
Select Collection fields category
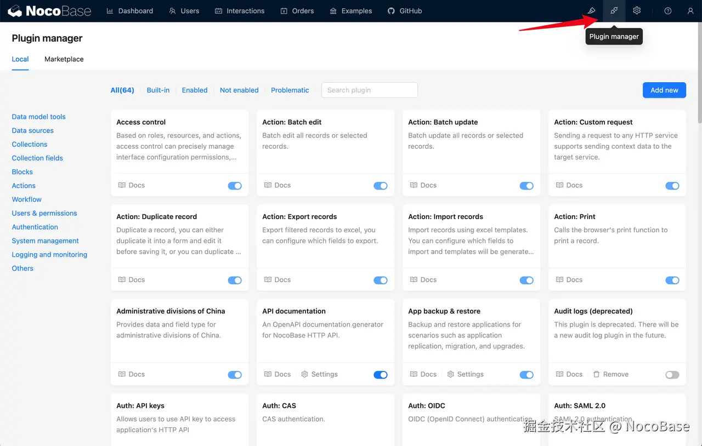[x=37, y=158]
